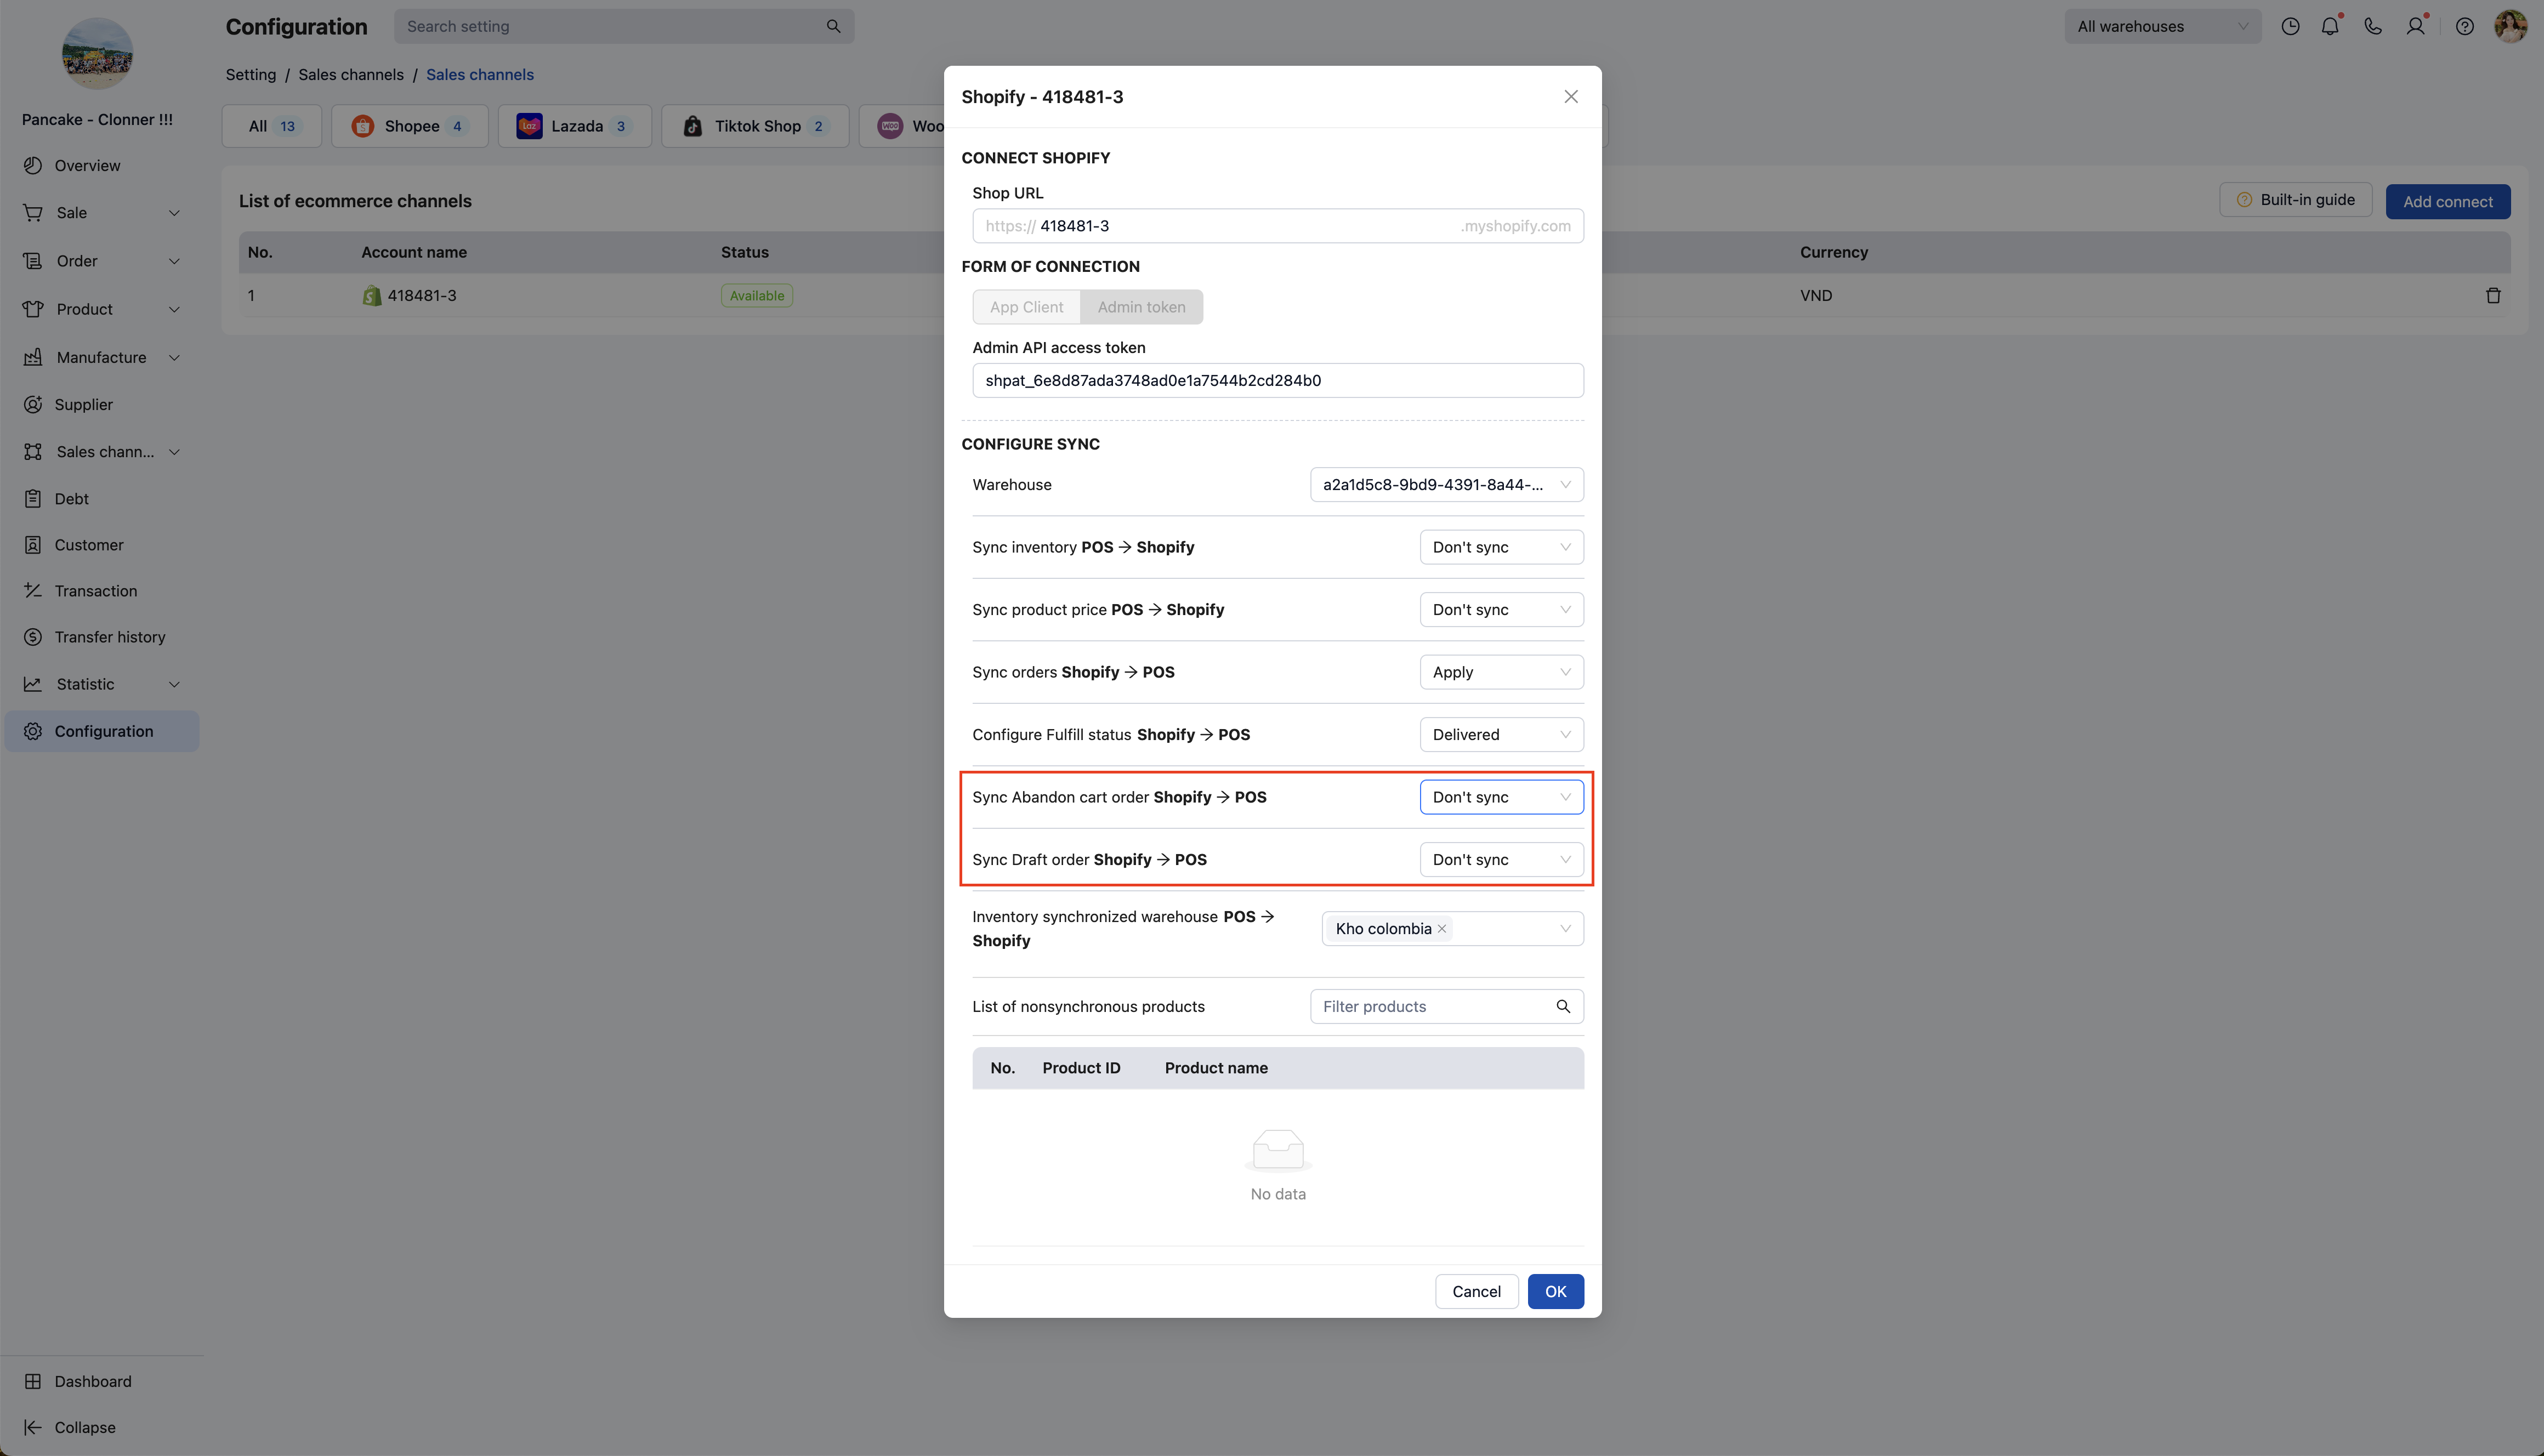Click the Shop URL input field
Image resolution: width=2544 pixels, height=1456 pixels.
(x=1278, y=226)
